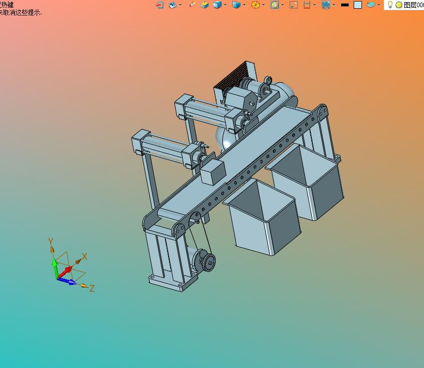Screen dimensions: 424x368
Task: Click the red arrow exit icon
Action: 160,5
